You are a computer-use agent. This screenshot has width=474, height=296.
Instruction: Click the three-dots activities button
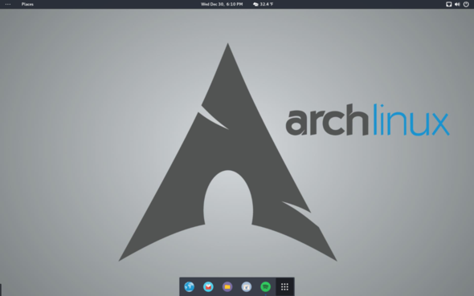click(8, 4)
